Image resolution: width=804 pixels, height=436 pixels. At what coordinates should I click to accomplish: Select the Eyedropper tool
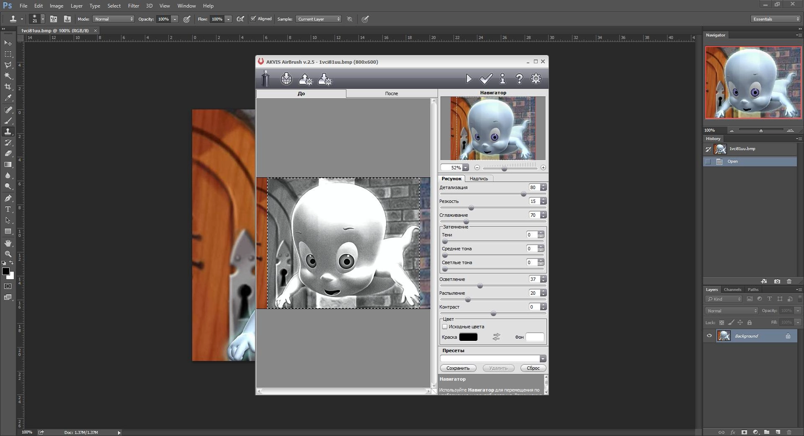pyautogui.click(x=8, y=98)
